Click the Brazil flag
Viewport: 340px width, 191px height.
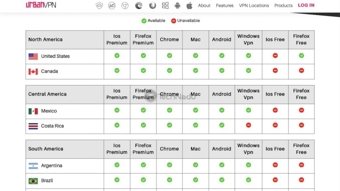(x=33, y=181)
